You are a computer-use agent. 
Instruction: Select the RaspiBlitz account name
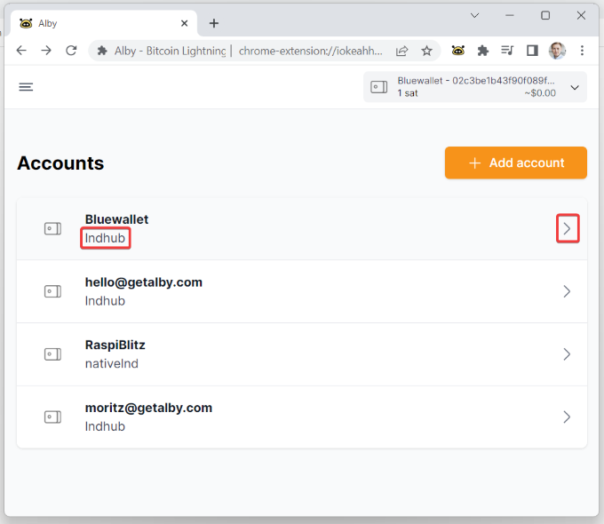coord(115,345)
